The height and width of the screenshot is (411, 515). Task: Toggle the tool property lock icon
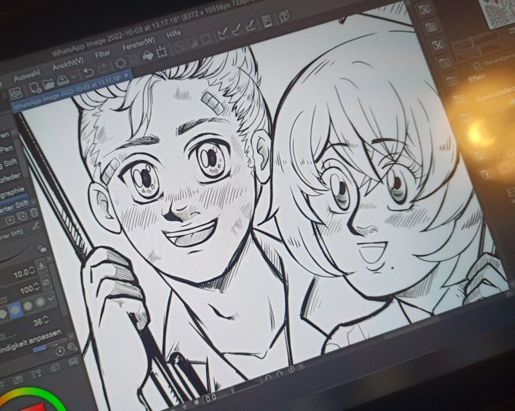(42, 248)
